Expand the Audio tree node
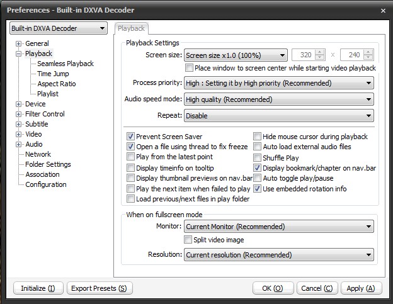This screenshot has height=304, width=393. (18, 144)
